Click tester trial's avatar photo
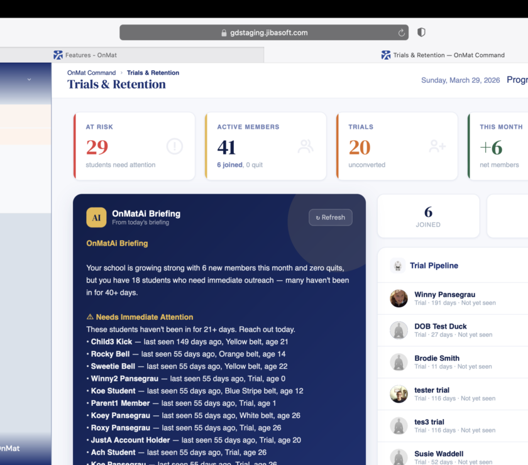The height and width of the screenshot is (465, 528). (x=399, y=394)
